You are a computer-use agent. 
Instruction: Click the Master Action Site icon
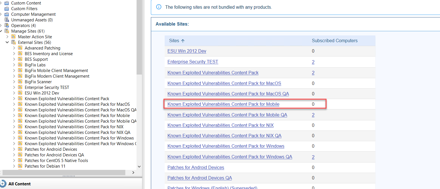coord(13,37)
